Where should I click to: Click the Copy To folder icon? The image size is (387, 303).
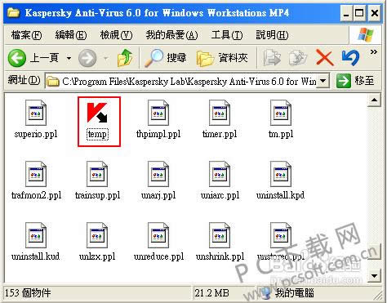click(x=298, y=58)
